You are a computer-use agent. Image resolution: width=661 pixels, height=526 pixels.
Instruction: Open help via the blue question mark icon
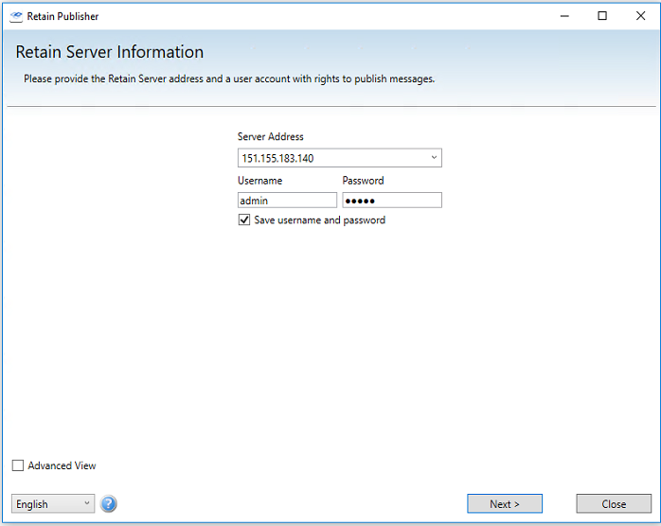coord(109,503)
